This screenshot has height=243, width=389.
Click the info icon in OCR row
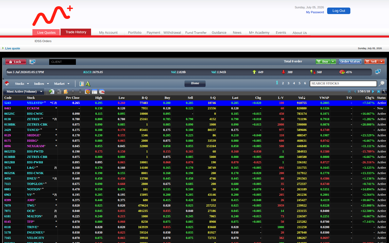55,211
